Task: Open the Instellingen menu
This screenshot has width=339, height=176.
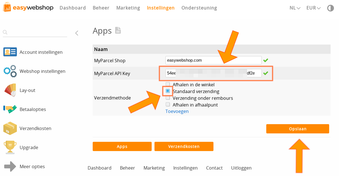Action: (161, 8)
